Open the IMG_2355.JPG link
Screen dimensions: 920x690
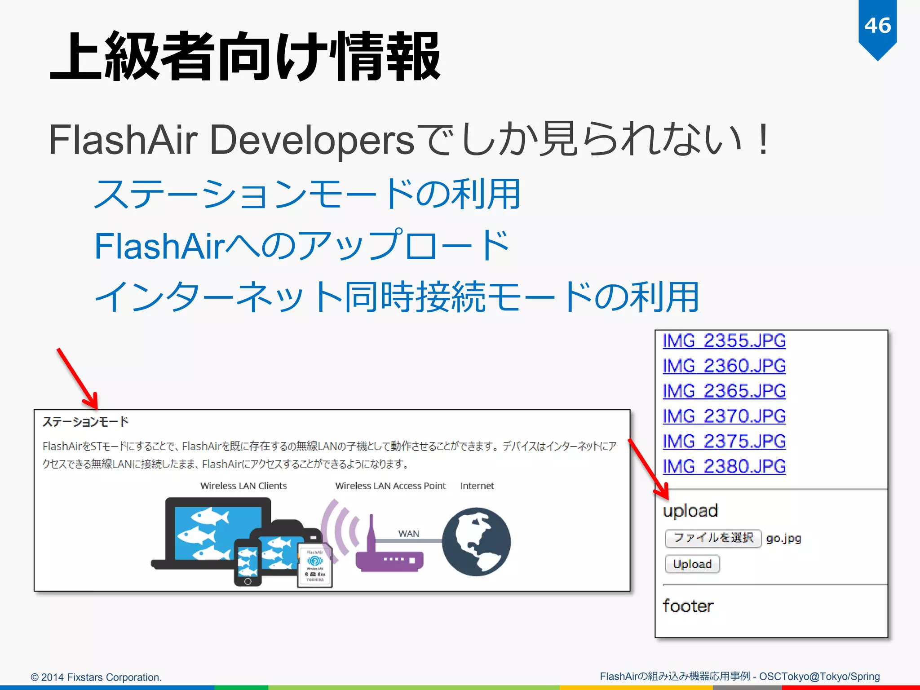tap(724, 341)
